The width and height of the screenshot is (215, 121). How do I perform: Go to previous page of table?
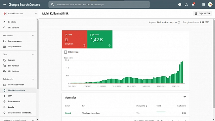point(179,120)
